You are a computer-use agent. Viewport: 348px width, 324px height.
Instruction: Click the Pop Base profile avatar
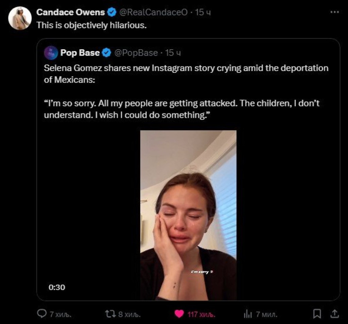pos(51,53)
